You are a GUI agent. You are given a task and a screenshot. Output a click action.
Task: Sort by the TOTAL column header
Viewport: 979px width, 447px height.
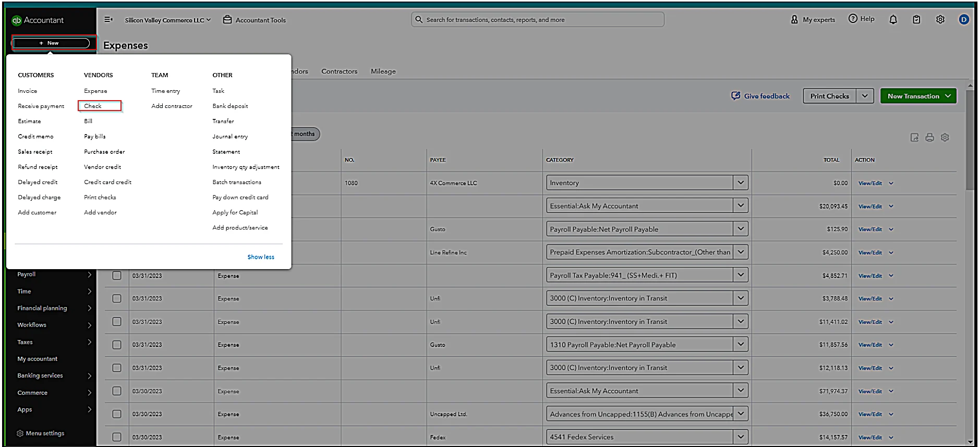coord(831,160)
